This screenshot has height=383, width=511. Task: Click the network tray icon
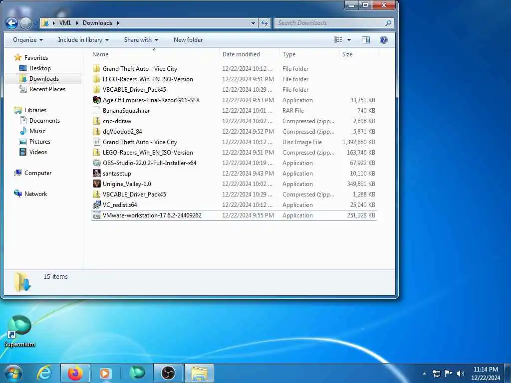(x=436, y=374)
